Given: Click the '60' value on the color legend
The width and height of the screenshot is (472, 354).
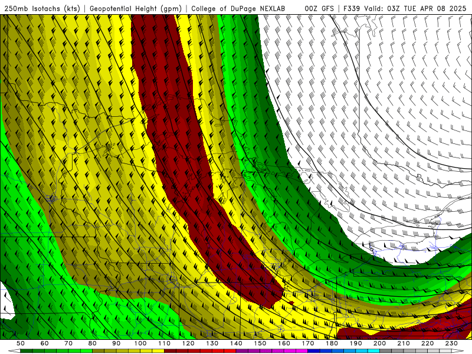Looking at the screenshot, I should coord(44,343).
